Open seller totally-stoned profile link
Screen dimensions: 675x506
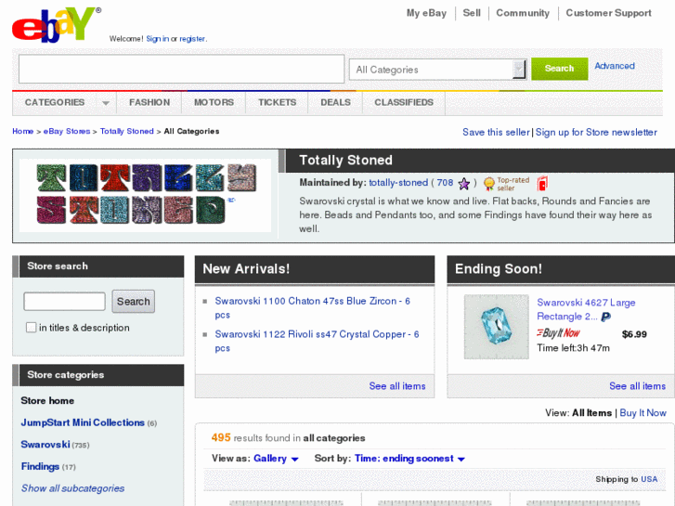point(398,183)
